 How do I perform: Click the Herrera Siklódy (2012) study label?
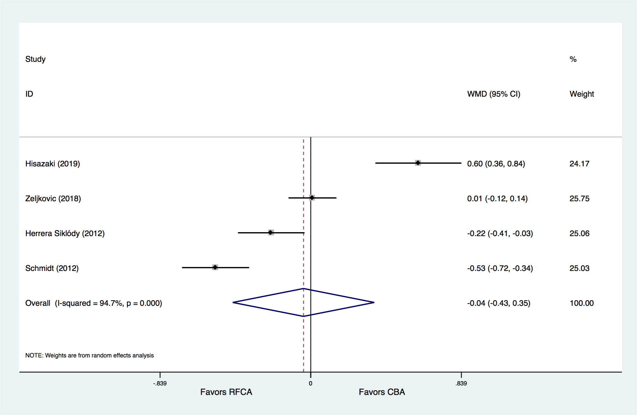(65, 233)
